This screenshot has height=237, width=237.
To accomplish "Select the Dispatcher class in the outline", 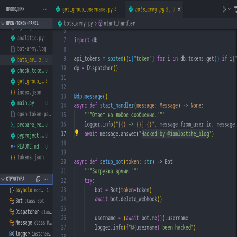I will (27, 212).
